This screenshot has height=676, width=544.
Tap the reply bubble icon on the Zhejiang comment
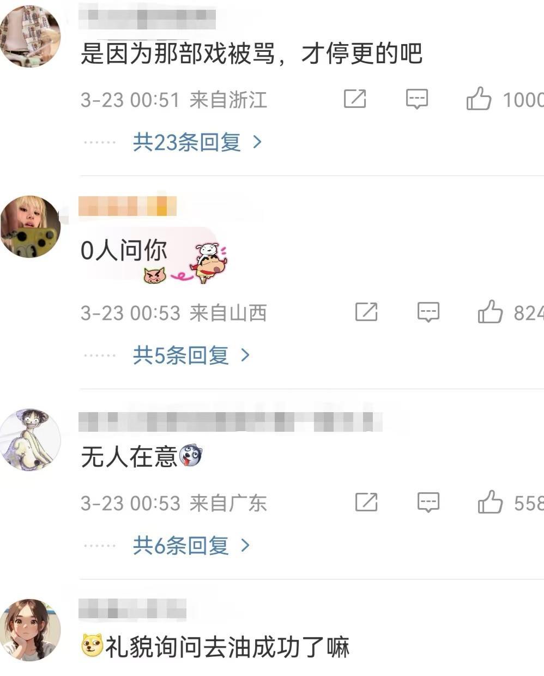(x=417, y=99)
